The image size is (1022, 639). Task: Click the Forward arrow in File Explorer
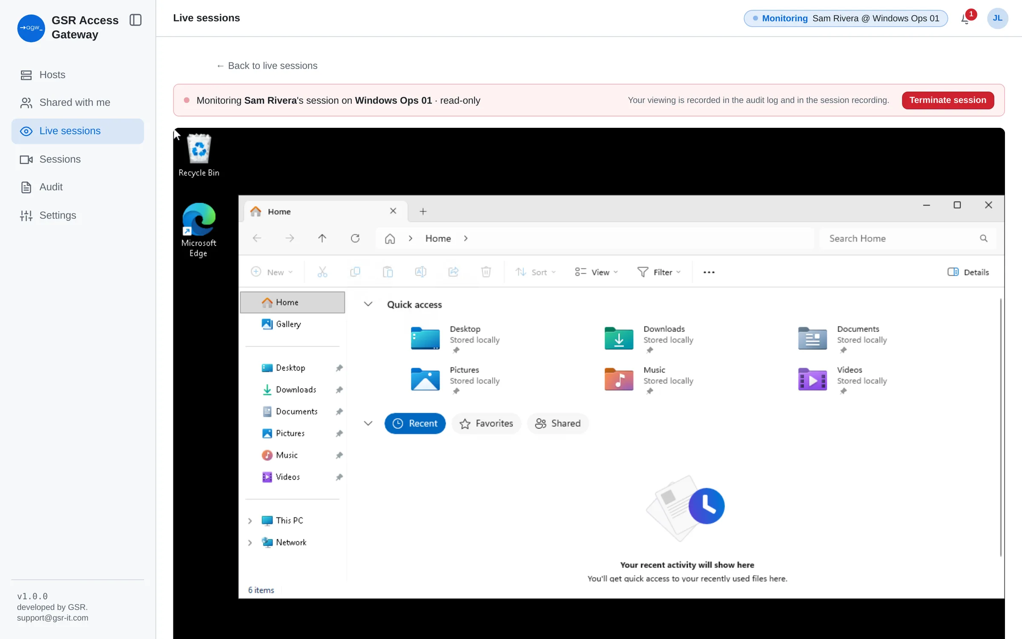[x=290, y=238]
